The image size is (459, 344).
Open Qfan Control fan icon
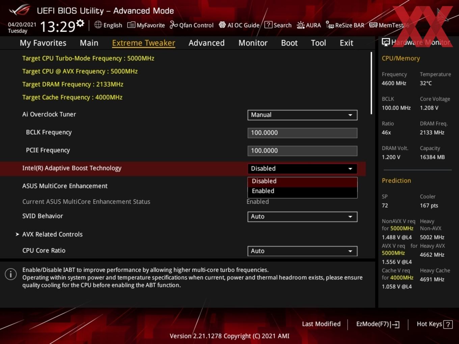[173, 25]
